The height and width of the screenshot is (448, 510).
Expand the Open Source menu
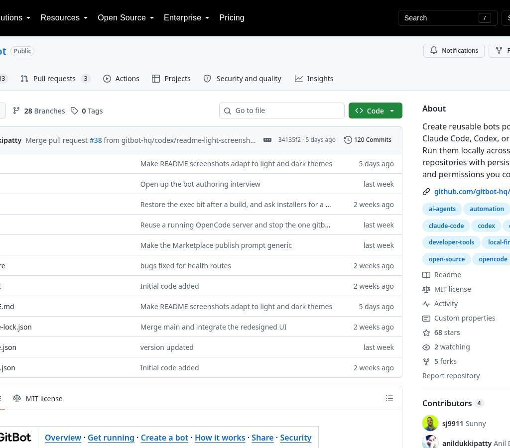(x=126, y=17)
